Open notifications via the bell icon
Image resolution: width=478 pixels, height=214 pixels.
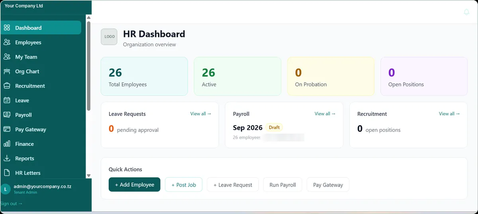[x=466, y=12]
